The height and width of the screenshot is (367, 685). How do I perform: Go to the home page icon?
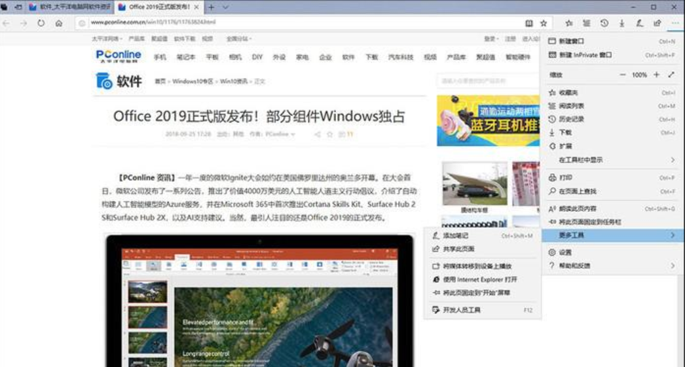click(59, 23)
